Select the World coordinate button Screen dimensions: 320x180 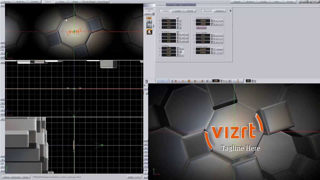click(x=190, y=11)
